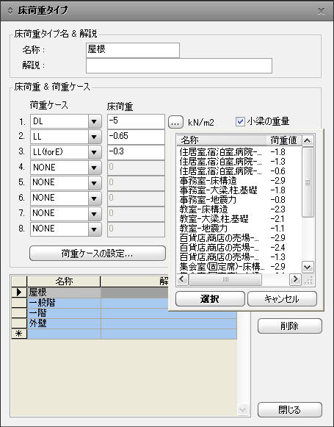
Task: Click the 選択 button
Action: (x=210, y=298)
